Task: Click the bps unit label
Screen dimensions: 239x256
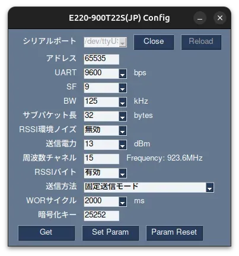Action: click(x=140, y=73)
